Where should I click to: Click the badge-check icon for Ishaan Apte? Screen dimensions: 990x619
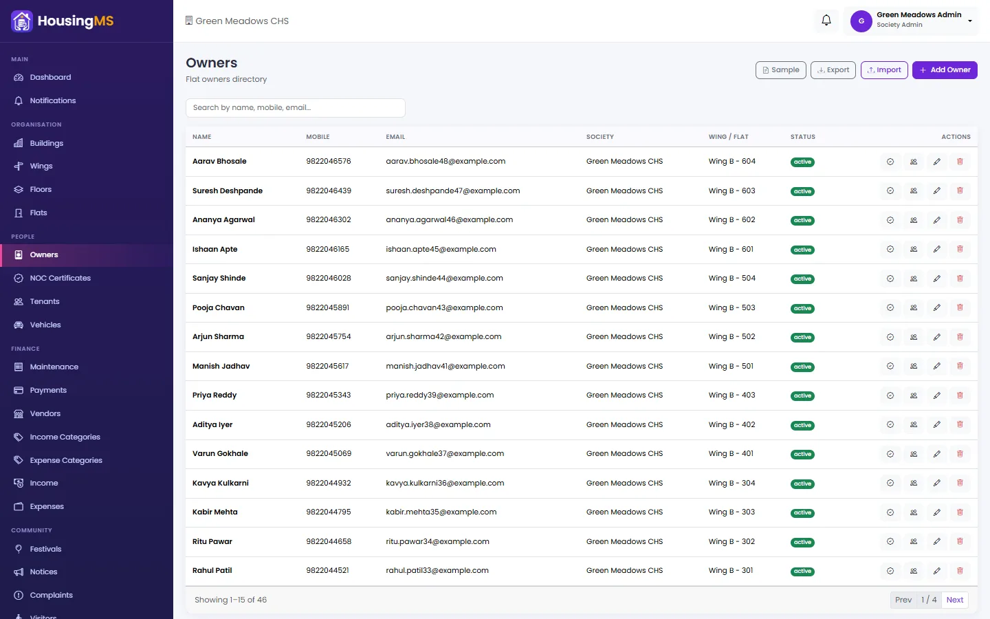[890, 249]
